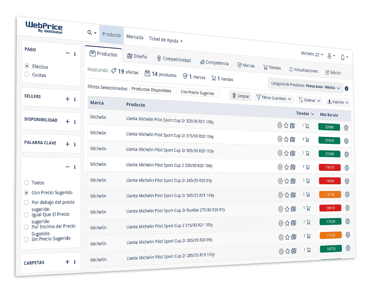The image size is (368, 286).
Task: Show info for the CARPETAS filter
Action: point(75,262)
